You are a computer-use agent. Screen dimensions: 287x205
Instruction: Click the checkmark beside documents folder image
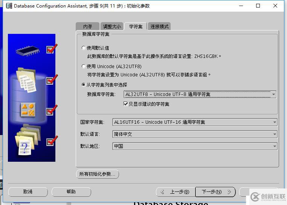point(52,80)
